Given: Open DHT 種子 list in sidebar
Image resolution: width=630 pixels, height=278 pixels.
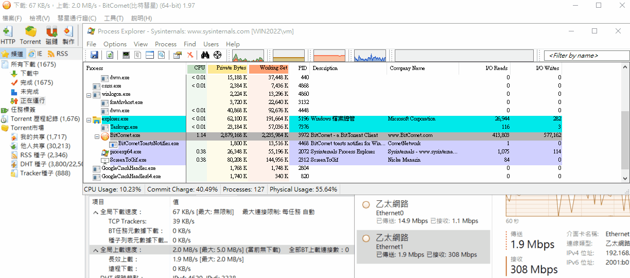Looking at the screenshot, I should [x=47, y=164].
